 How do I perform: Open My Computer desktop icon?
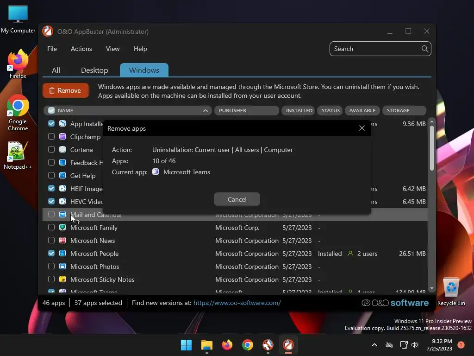(18, 19)
